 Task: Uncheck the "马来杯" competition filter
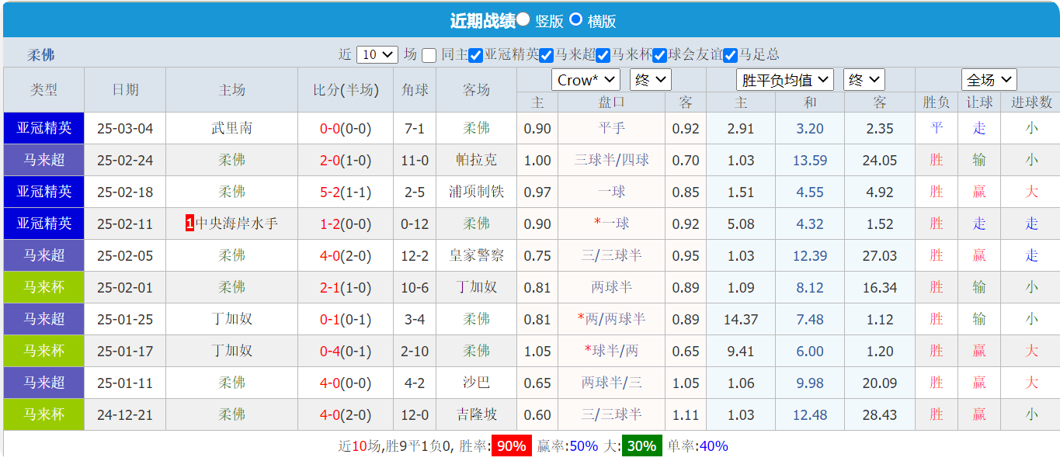point(603,54)
